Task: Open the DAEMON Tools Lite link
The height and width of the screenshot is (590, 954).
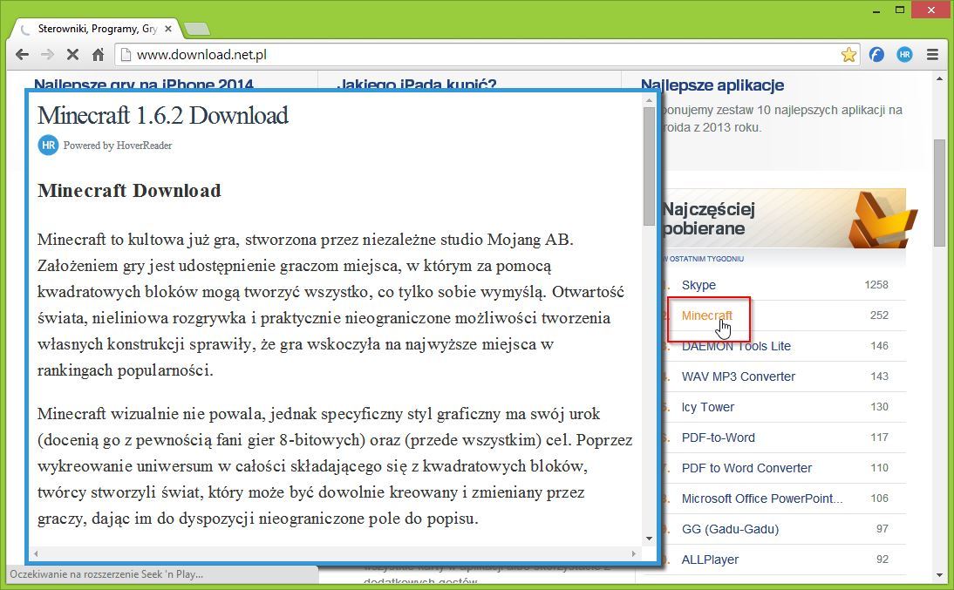Action: (x=736, y=346)
